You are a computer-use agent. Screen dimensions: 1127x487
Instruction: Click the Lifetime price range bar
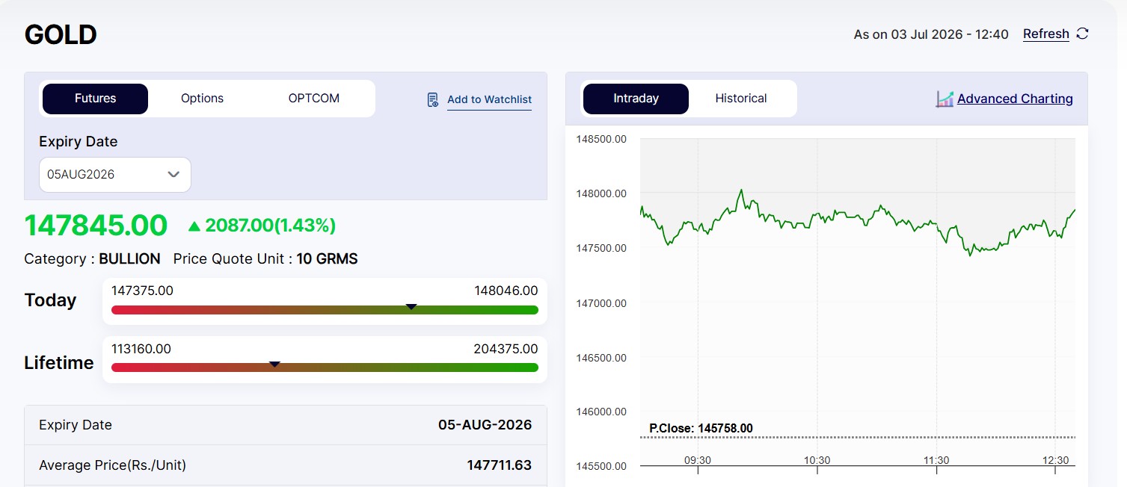[x=325, y=367]
